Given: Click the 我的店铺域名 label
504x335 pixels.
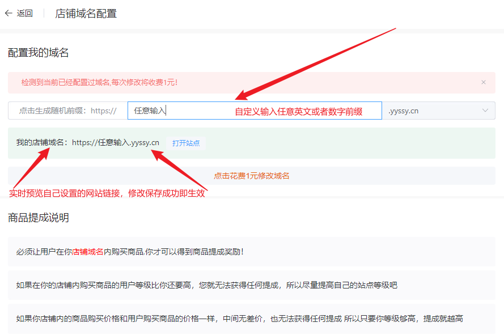Looking at the screenshot, I should pos(41,143).
